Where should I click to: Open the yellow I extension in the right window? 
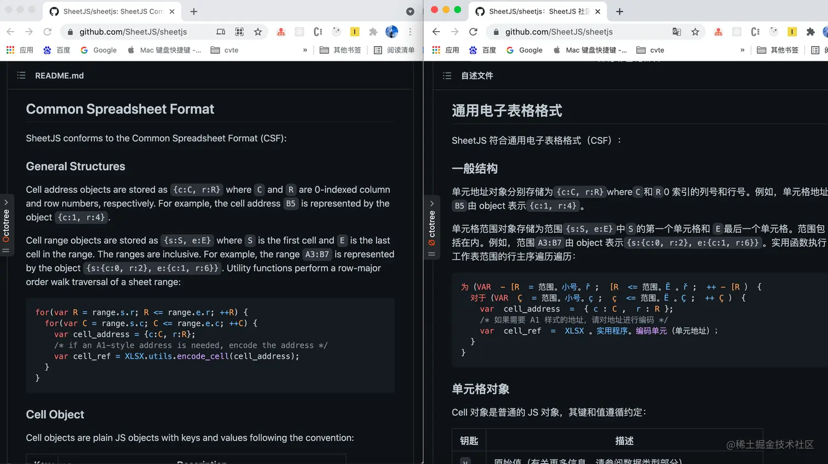792,32
